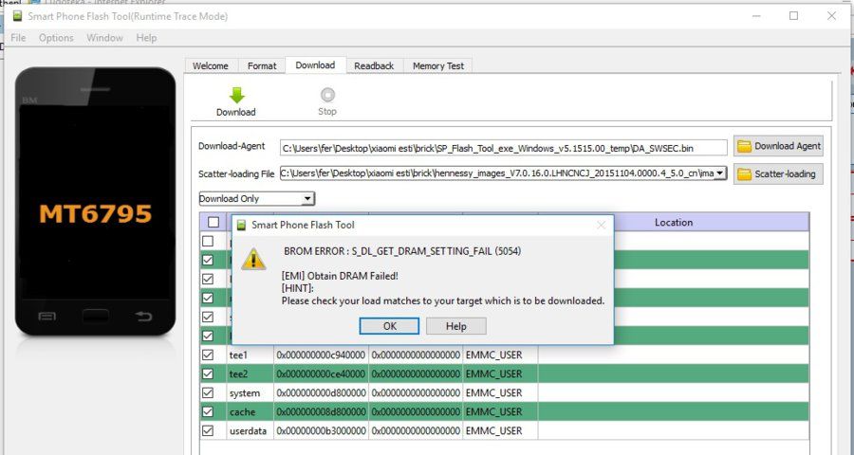
Task: Click the MT6795 phone image
Action: (95, 201)
